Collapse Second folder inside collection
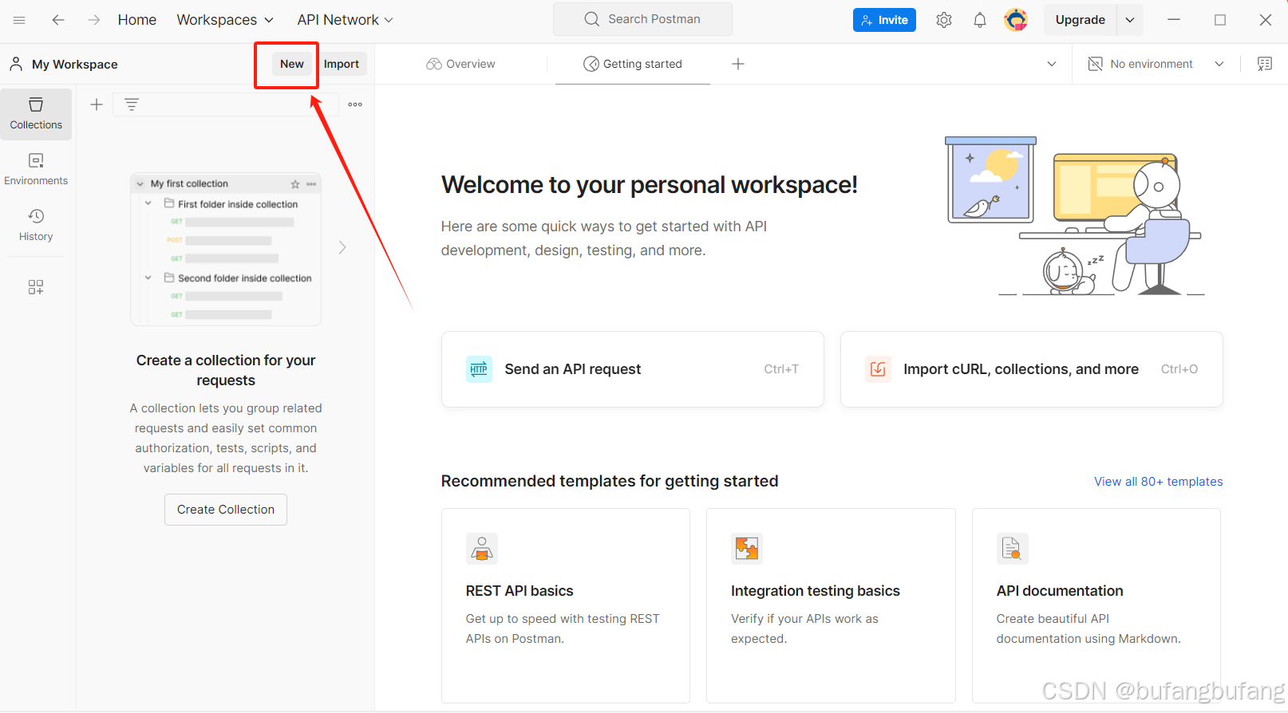 point(148,278)
